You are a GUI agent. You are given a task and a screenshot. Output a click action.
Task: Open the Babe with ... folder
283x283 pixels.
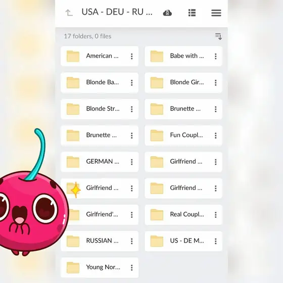click(x=183, y=56)
